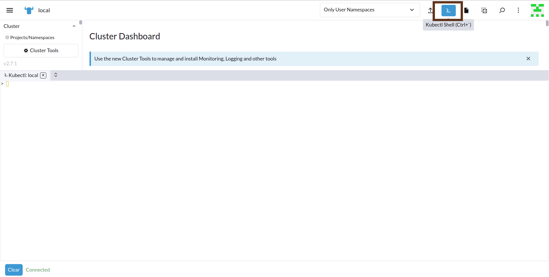
Task: Open the green user avatar menu
Action: coord(537,11)
